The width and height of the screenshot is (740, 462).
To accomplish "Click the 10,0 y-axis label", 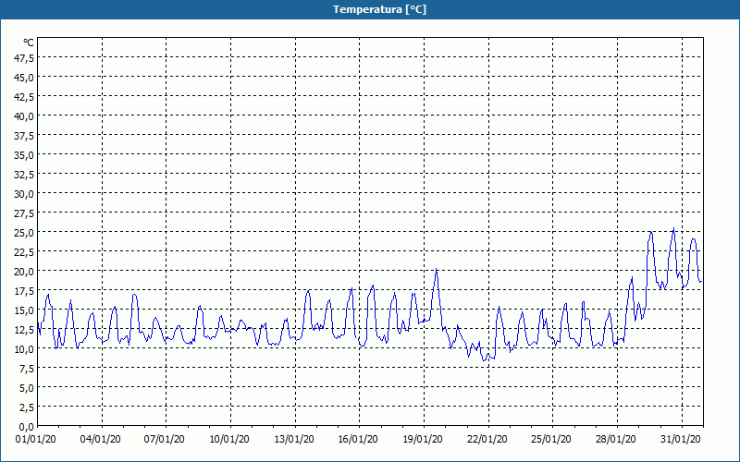I will (25, 349).
